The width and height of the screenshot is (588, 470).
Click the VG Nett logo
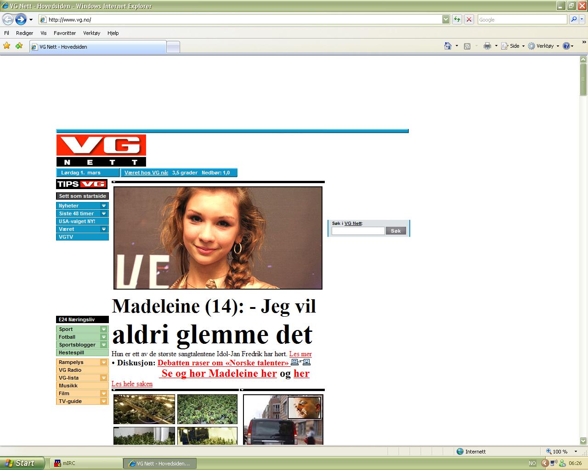pos(101,151)
